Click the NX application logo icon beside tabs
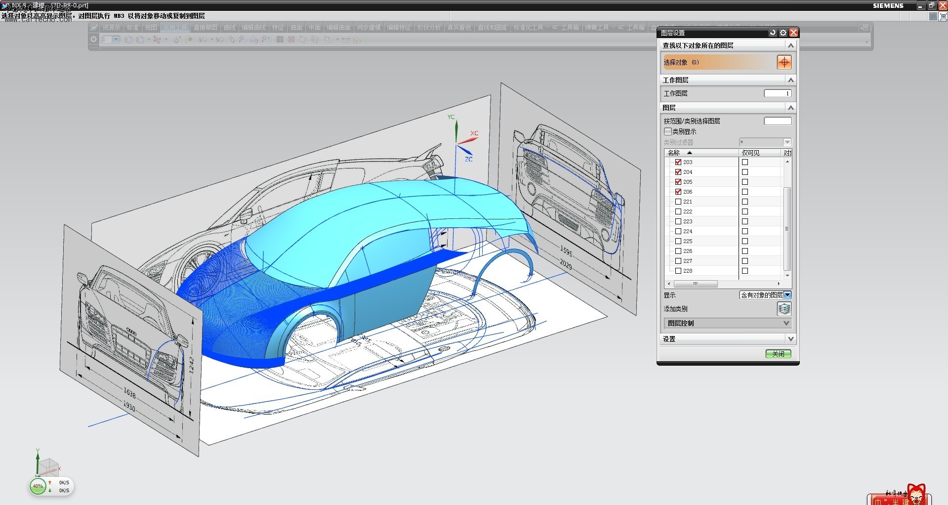Image resolution: width=948 pixels, height=505 pixels. (x=93, y=27)
